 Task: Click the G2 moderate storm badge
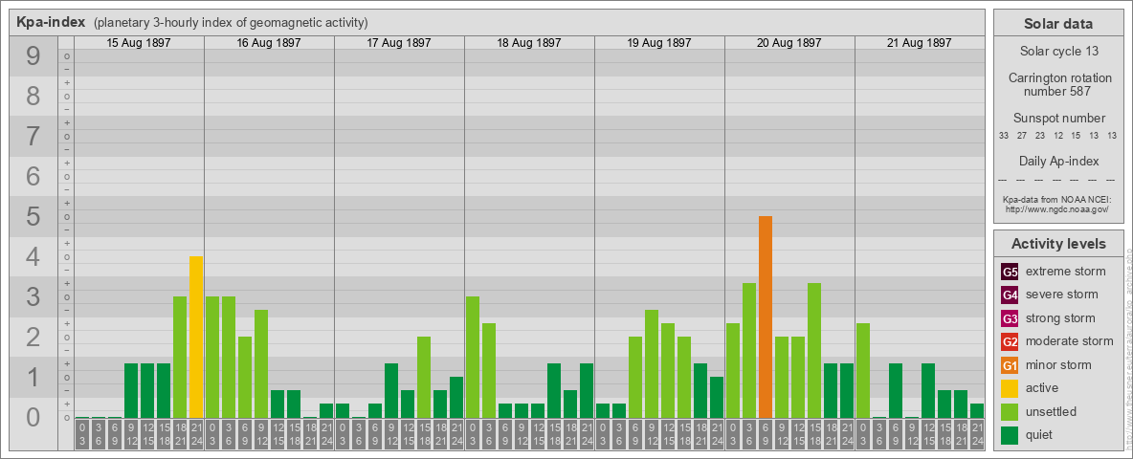tap(1010, 341)
